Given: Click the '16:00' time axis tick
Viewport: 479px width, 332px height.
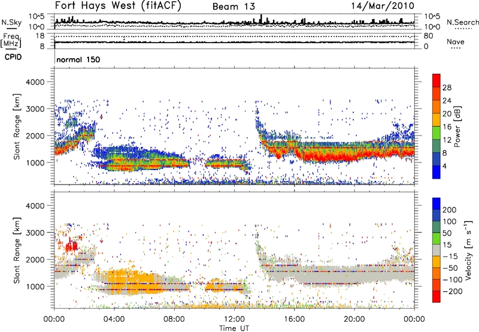Looking at the screenshot, I should click(x=295, y=319).
